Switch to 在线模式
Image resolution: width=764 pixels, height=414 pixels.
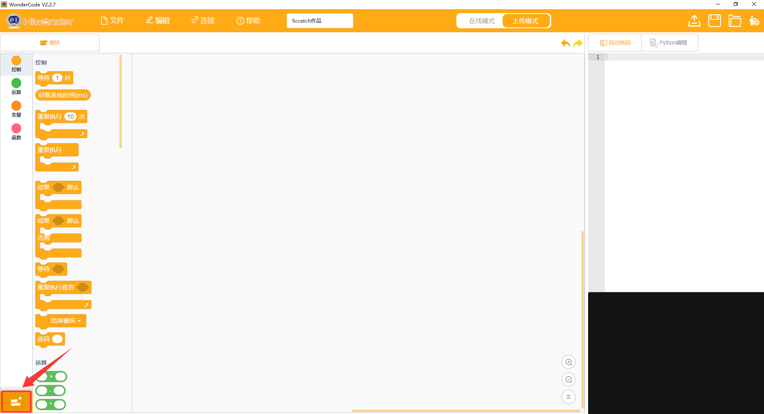[481, 21]
